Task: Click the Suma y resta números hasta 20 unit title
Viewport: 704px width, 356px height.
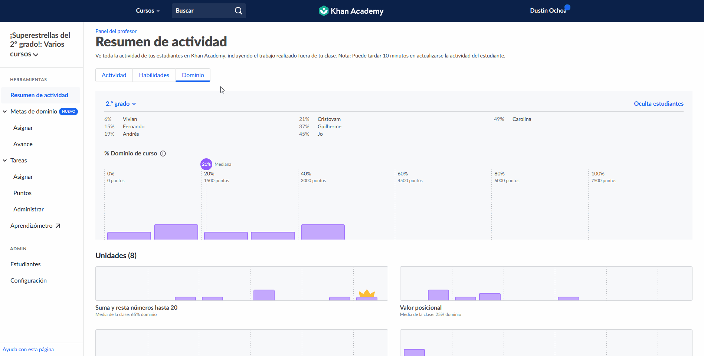Action: click(136, 308)
